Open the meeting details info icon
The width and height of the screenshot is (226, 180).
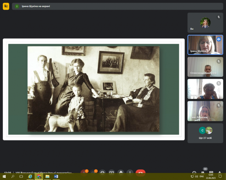tap(194, 173)
